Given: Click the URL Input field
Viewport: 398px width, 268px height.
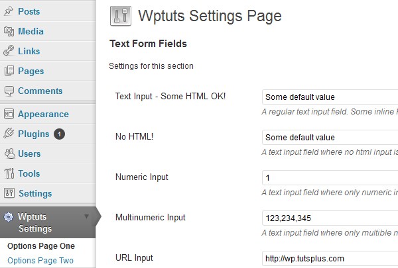Looking at the screenshot, I should pyautogui.click(x=330, y=258).
